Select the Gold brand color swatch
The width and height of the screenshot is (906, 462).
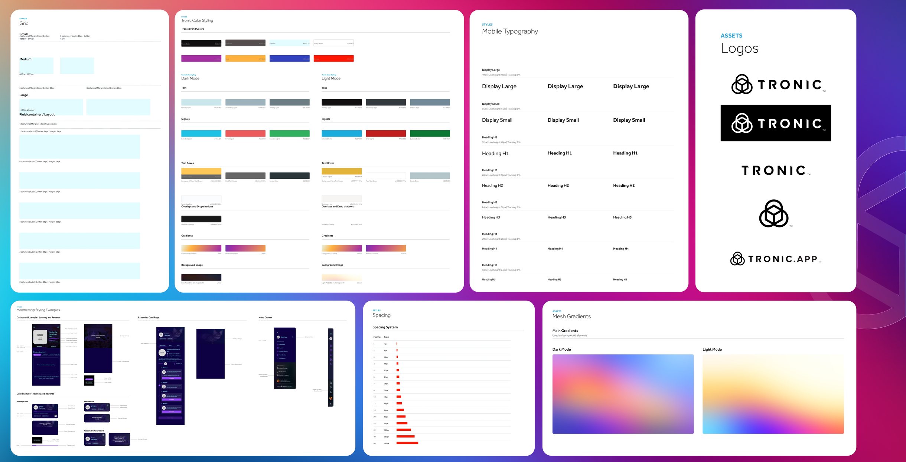point(245,59)
